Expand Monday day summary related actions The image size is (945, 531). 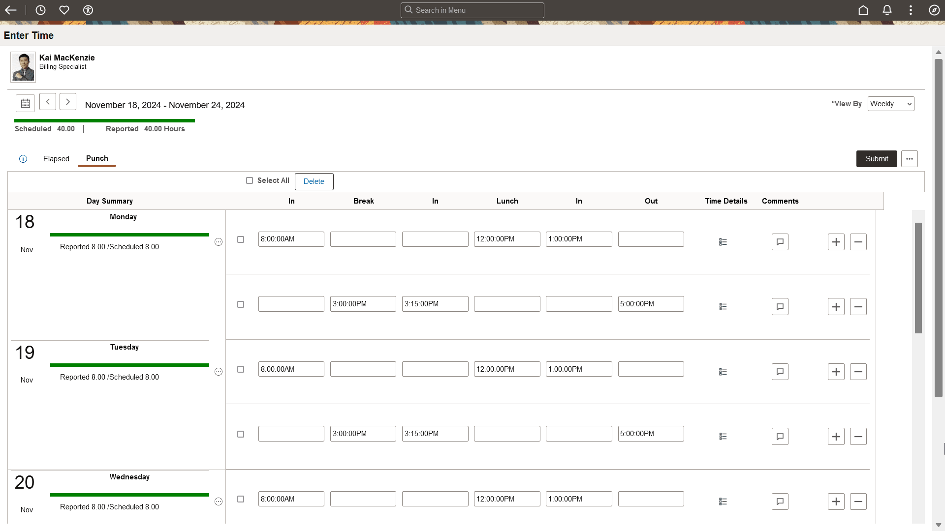(x=219, y=242)
